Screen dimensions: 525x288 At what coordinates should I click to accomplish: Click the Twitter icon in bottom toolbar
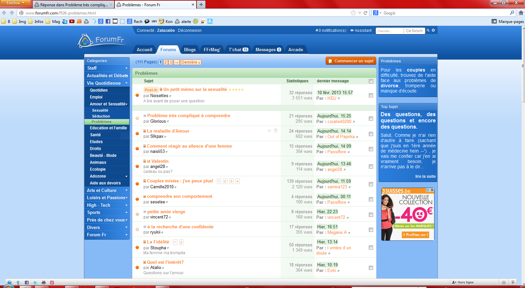pyautogui.click(x=35, y=282)
